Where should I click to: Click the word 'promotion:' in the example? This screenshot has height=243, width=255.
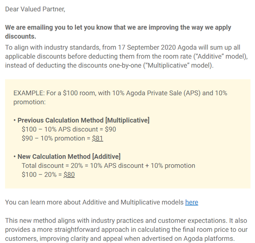click(29, 102)
